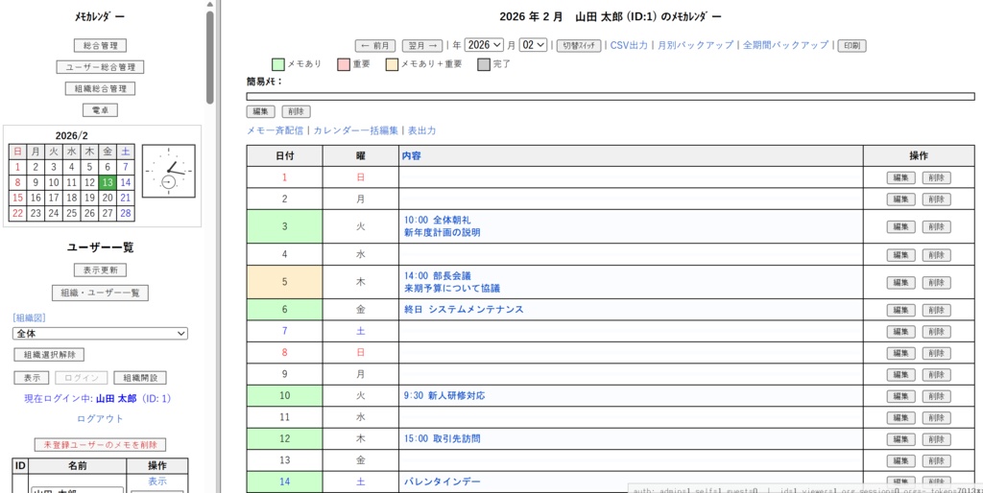Go to next month with 翌月 →

coord(422,46)
